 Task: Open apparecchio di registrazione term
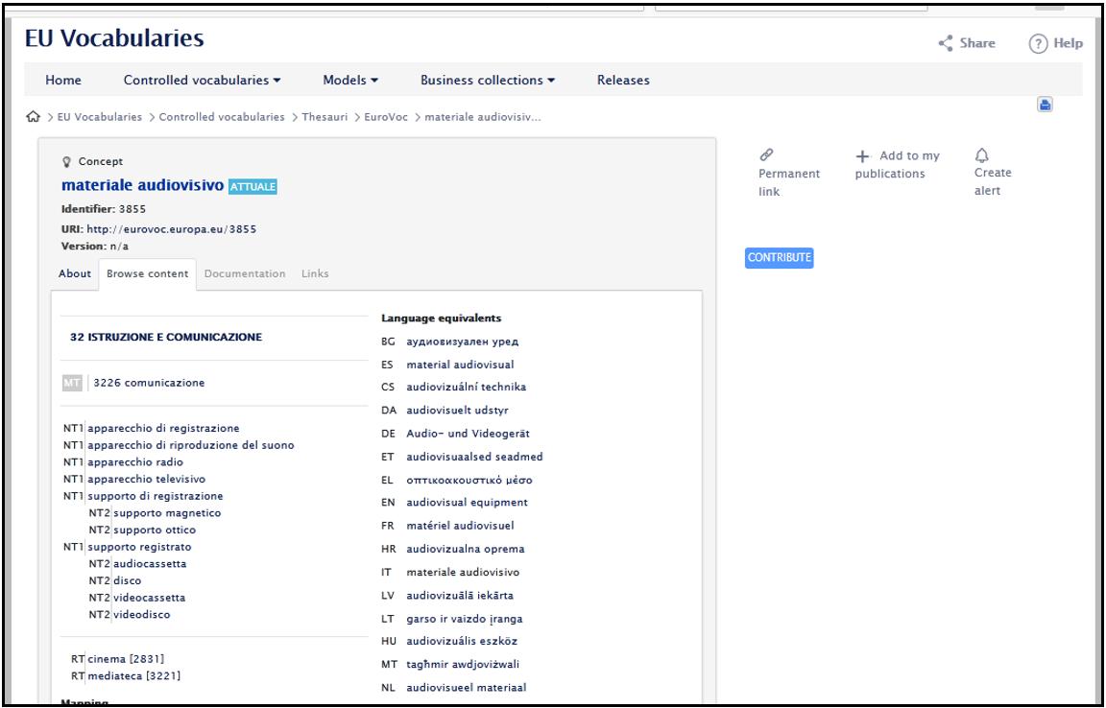(163, 428)
